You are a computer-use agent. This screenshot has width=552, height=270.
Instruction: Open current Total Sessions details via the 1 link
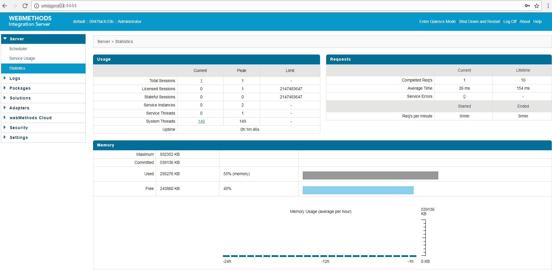[201, 81]
